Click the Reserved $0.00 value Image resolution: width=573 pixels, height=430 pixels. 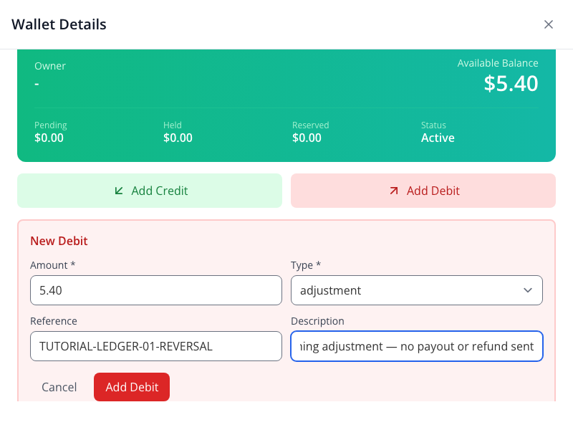307,138
